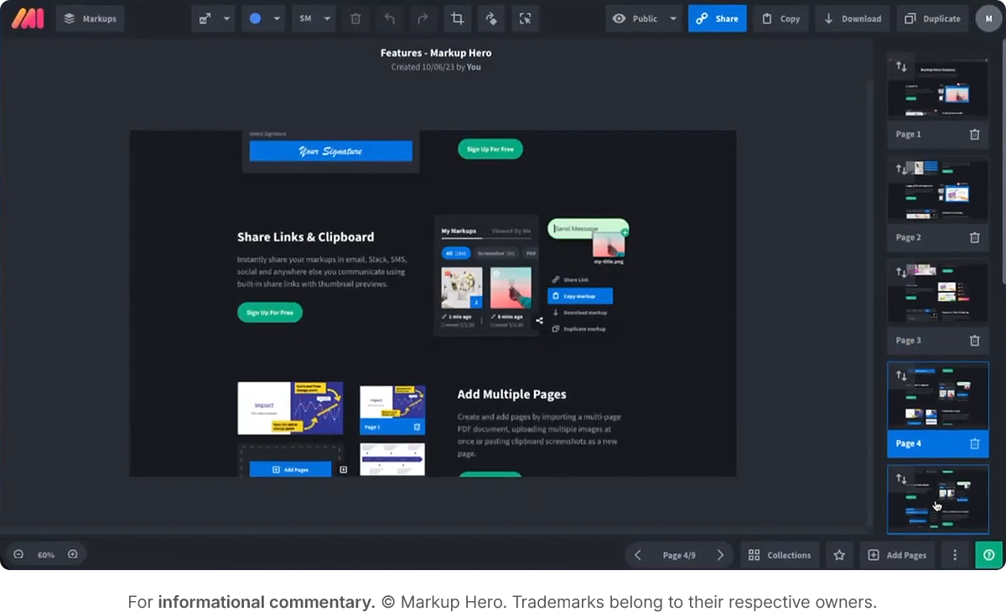Click the Page 4/9 indicator
This screenshot has height=612, width=1006.
pos(679,555)
